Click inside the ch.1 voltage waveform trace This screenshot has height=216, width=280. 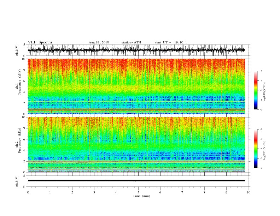pos(136,50)
